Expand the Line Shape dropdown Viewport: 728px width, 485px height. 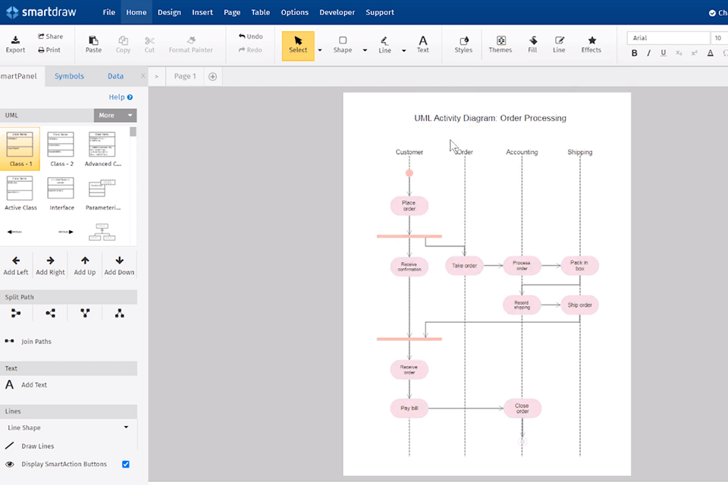[68, 427]
